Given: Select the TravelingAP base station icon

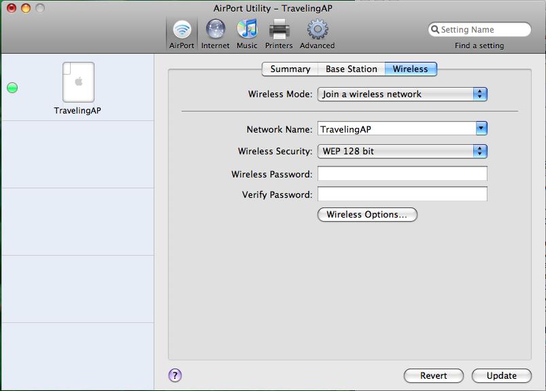Looking at the screenshot, I should coord(78,82).
